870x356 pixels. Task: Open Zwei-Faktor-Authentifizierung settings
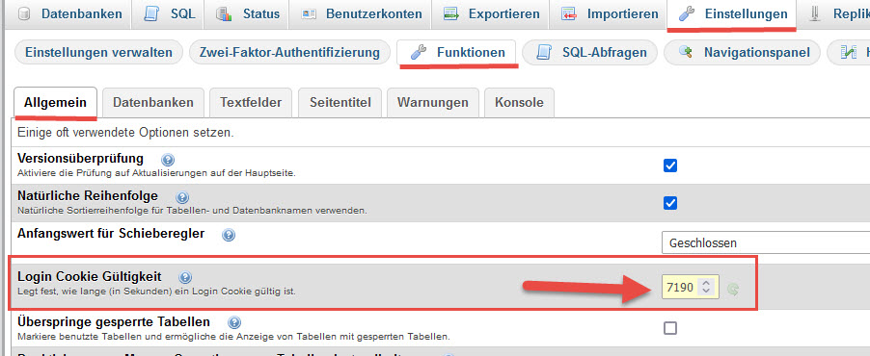pos(289,53)
